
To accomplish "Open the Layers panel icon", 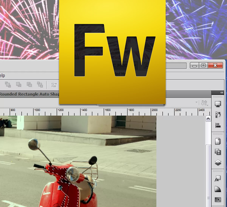I will [218, 163].
